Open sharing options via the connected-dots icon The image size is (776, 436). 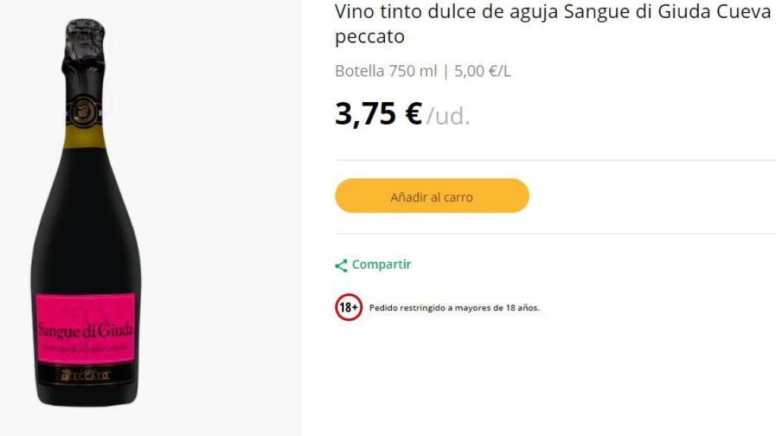pyautogui.click(x=341, y=264)
